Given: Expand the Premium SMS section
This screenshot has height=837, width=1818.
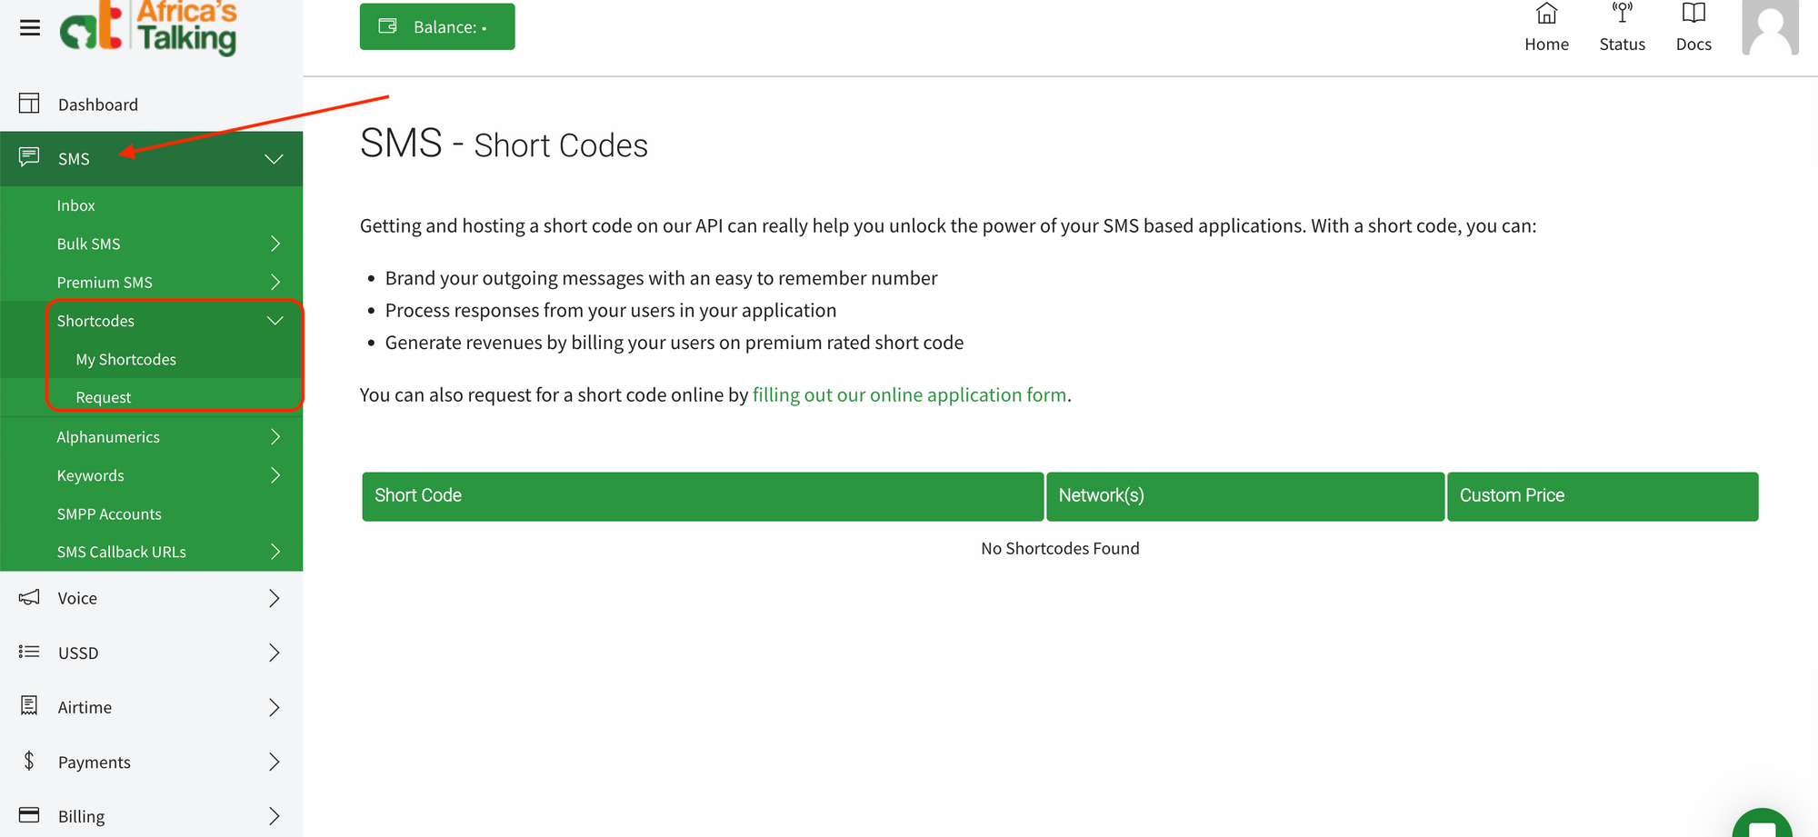Looking at the screenshot, I should click(x=275, y=282).
